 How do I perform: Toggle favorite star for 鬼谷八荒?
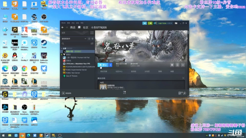183,65
